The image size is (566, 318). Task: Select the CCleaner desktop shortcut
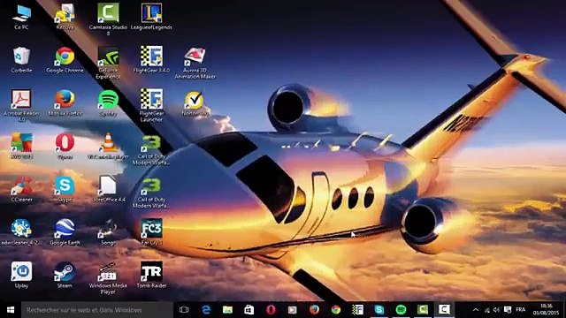coord(21,189)
